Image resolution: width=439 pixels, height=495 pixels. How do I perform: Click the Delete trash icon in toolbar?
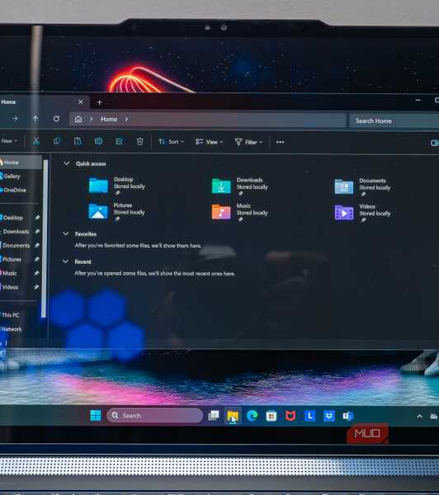(139, 141)
